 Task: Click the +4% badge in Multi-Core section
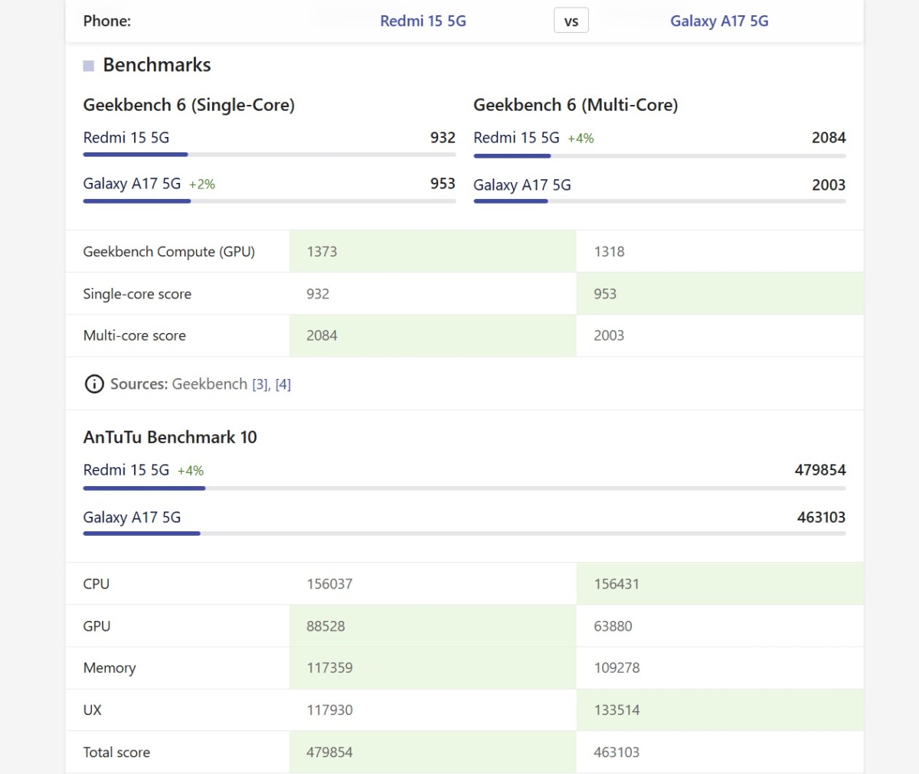click(x=581, y=139)
